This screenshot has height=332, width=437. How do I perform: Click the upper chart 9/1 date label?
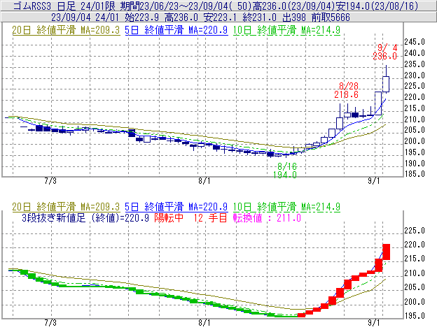(374, 181)
